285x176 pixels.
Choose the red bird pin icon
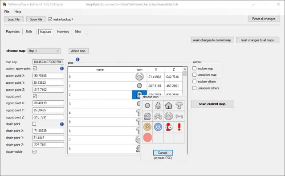pos(168,127)
